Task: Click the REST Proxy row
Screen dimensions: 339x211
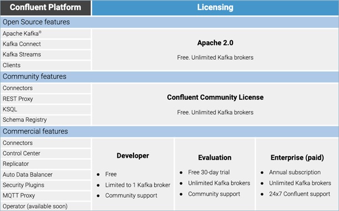Action: (x=45, y=99)
